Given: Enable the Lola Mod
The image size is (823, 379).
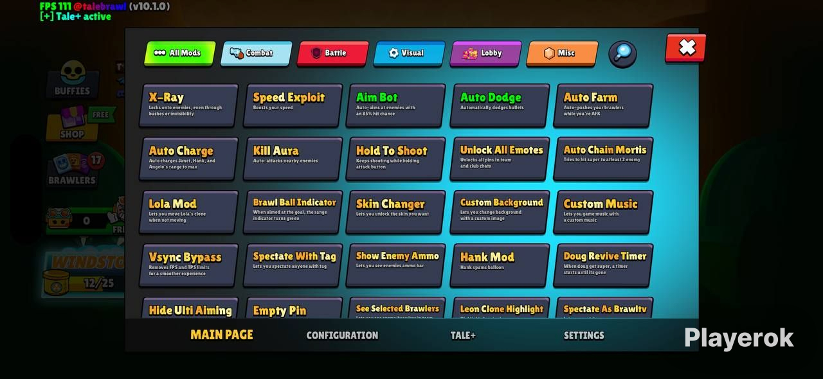Looking at the screenshot, I should (188, 212).
